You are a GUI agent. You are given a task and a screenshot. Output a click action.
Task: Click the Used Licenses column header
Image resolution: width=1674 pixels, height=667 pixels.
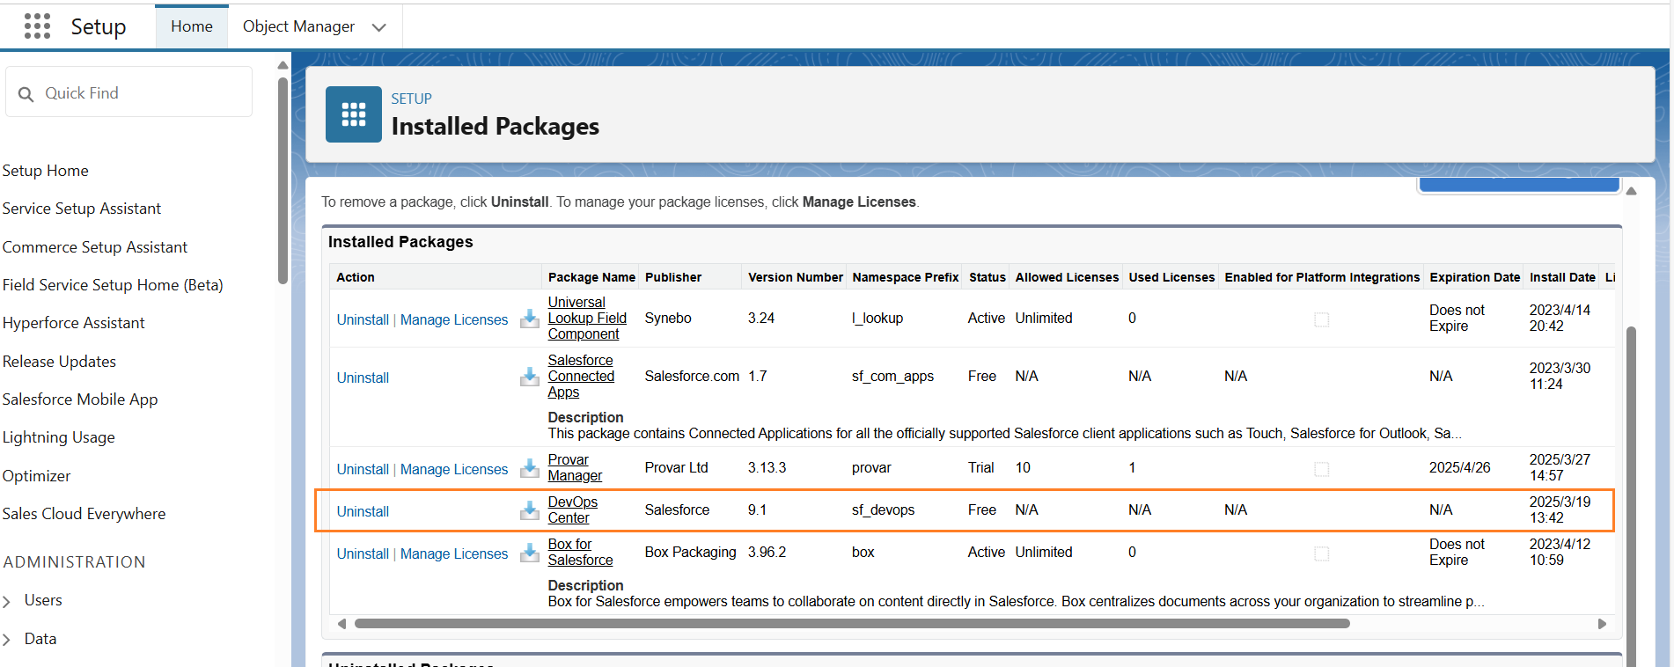tap(1171, 277)
